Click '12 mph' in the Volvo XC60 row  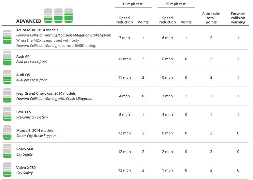(124, 170)
